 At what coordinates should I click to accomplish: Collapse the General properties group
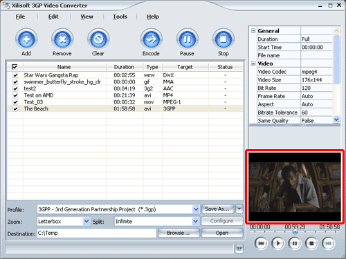point(253,30)
